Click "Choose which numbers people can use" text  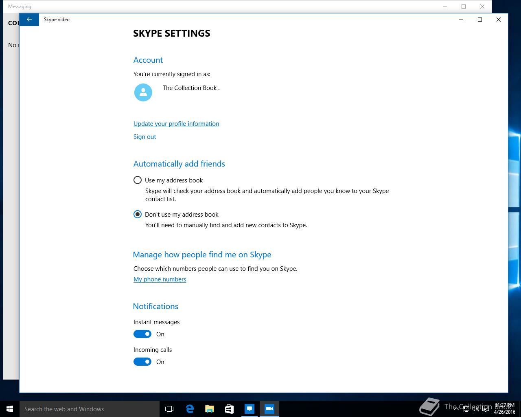[x=215, y=269]
